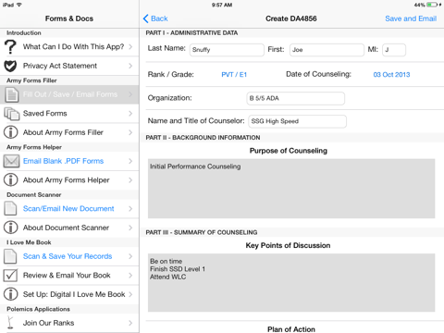Open About Army Forms Filler

click(x=69, y=132)
